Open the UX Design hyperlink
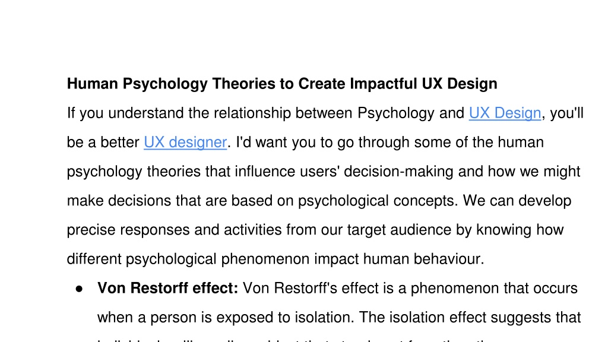Viewport: 608px width, 342px height. tap(505, 113)
